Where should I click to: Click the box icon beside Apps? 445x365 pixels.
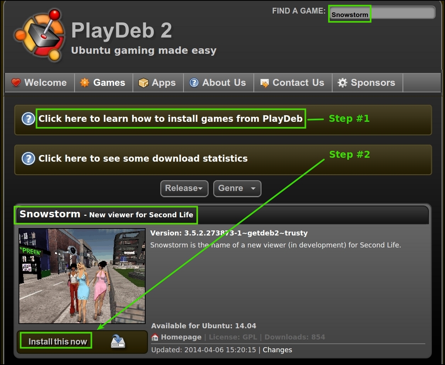[x=143, y=83]
